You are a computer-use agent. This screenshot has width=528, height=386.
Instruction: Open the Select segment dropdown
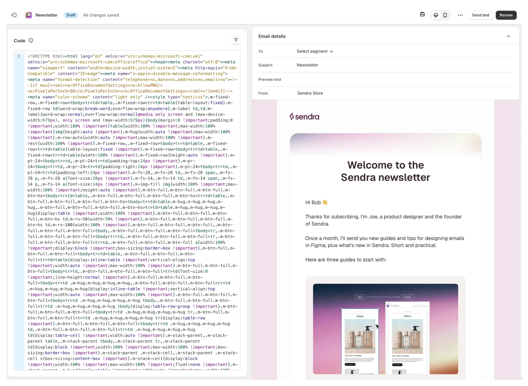(315, 51)
